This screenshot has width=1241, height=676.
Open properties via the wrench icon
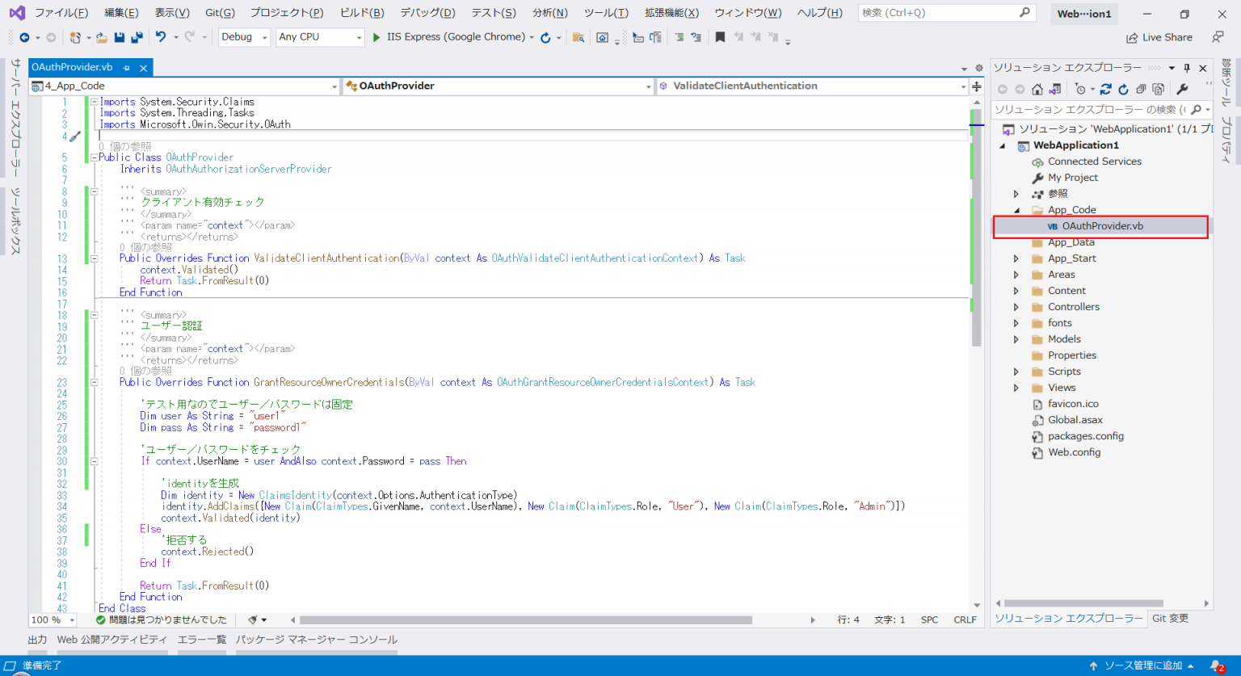pos(1182,89)
